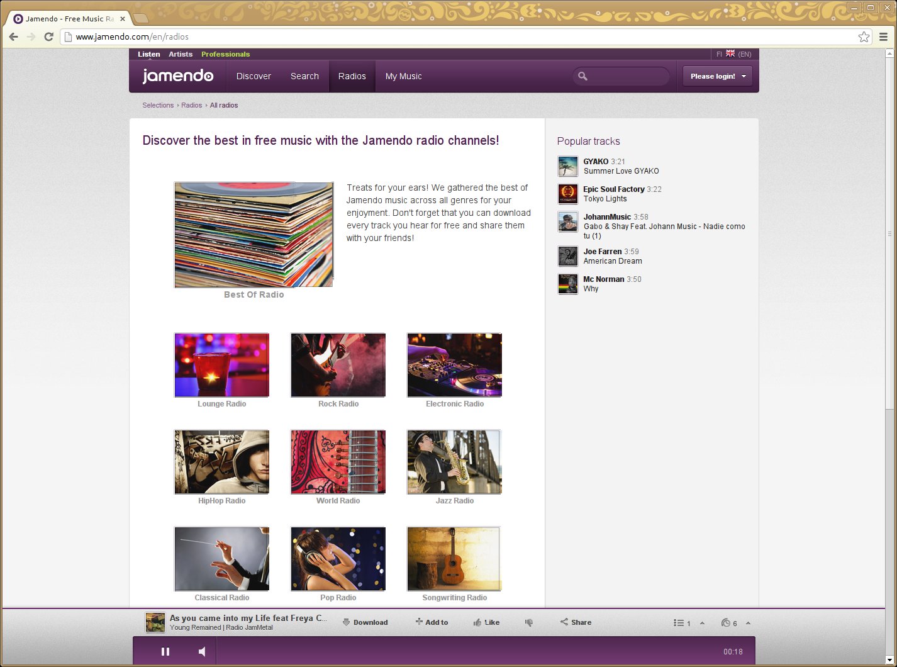Click the page vertical scrollbar
The height and width of the screenshot is (667, 897).
point(889,233)
